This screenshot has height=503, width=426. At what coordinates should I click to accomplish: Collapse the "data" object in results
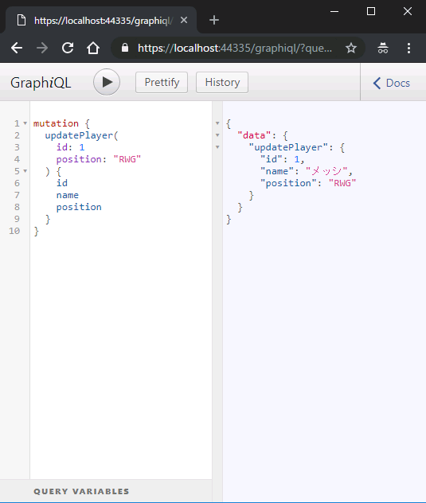pos(217,135)
